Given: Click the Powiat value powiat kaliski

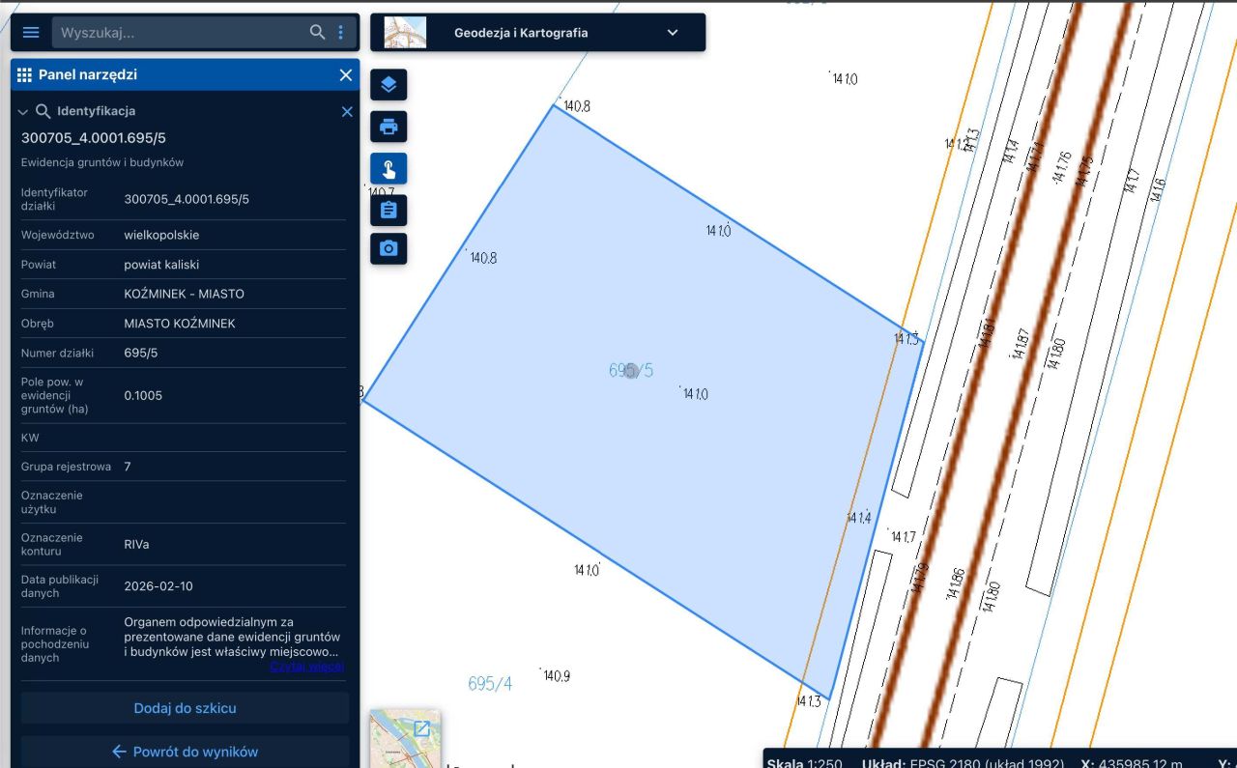Looking at the screenshot, I should tap(162, 265).
